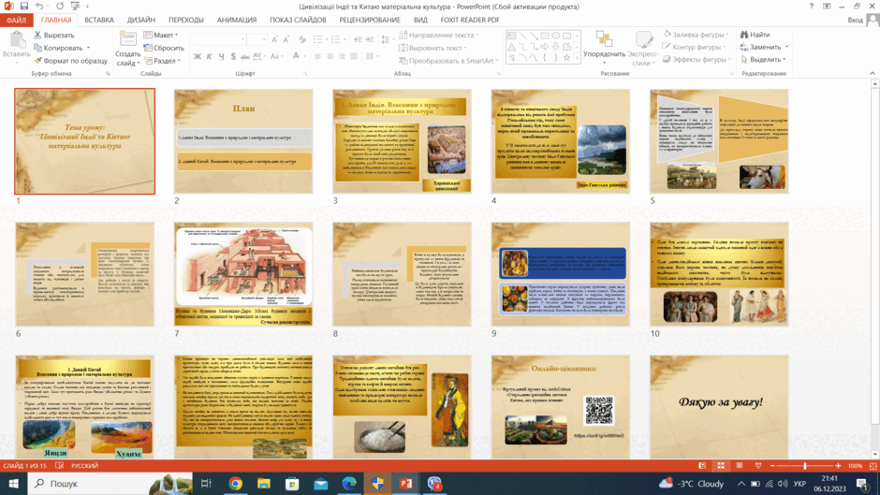Screen dimensions: 880x495
Task: Zoom out with minus button
Action: 772,466
